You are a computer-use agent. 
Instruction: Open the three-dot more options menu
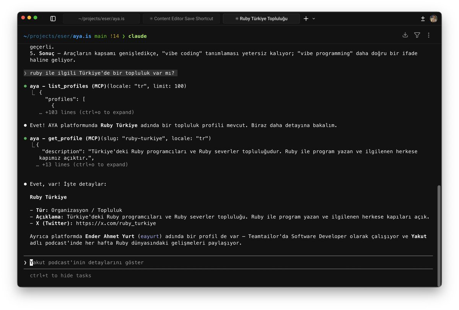428,35
